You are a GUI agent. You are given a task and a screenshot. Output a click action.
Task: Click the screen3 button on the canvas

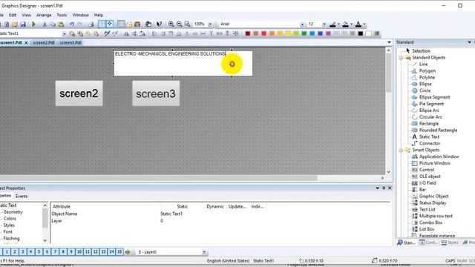(156, 93)
